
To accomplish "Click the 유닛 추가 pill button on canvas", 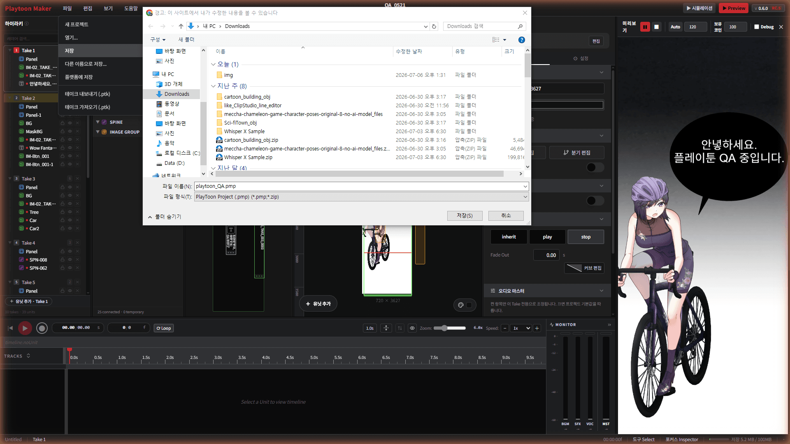I will click(x=318, y=304).
